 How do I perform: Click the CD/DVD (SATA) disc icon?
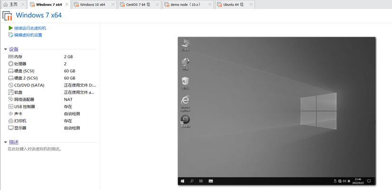click(x=11, y=85)
